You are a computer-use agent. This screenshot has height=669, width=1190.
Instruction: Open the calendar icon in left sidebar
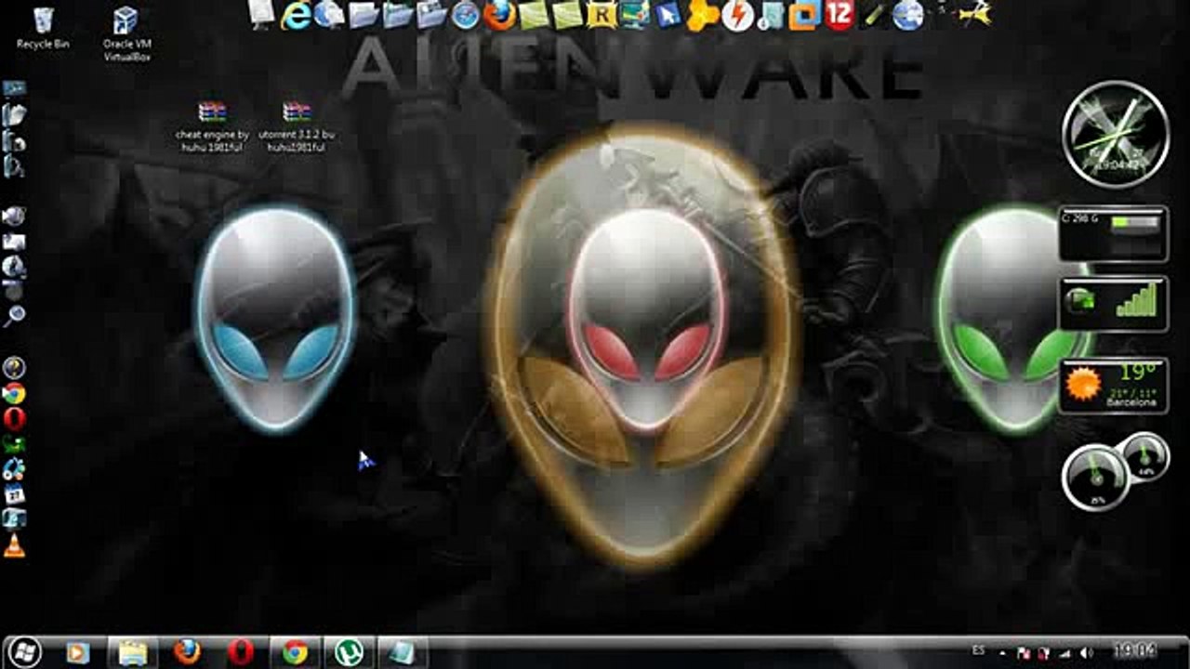coord(14,494)
